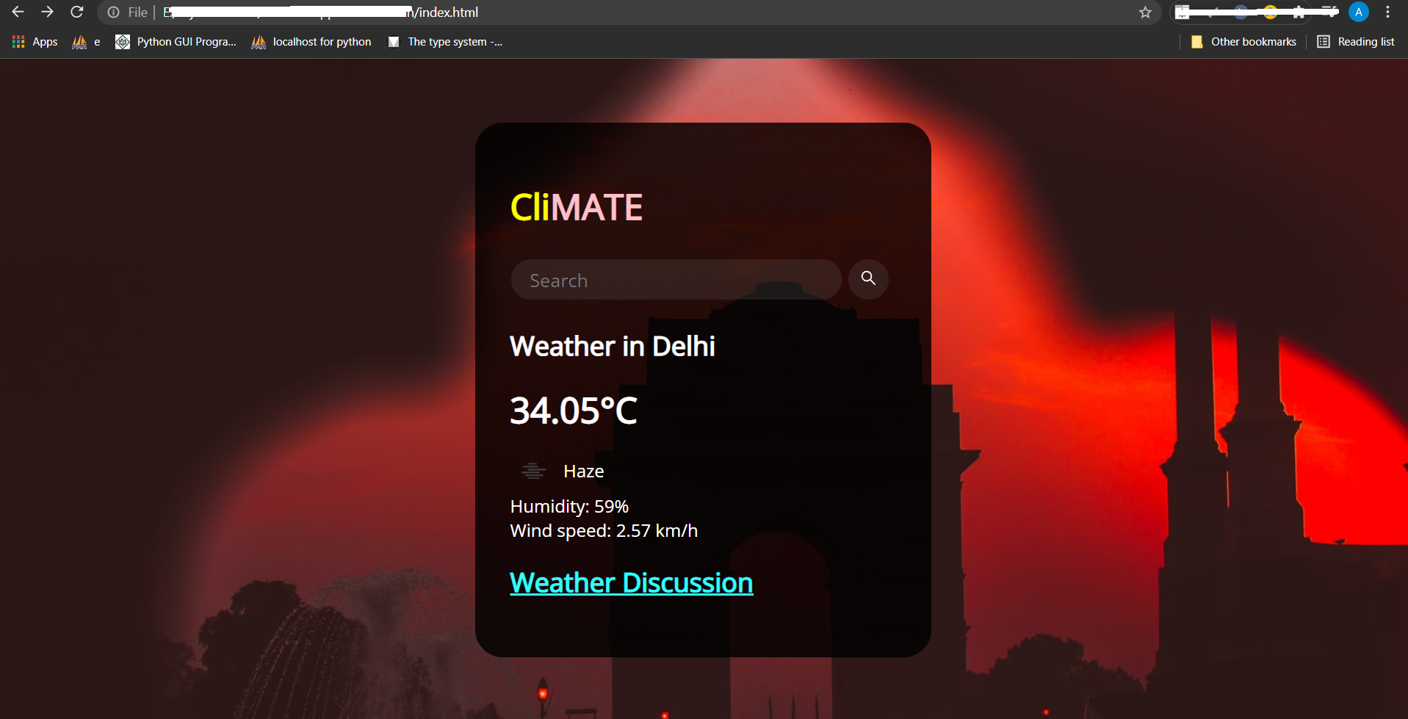The width and height of the screenshot is (1408, 719).
Task: Reload the current page
Action: pos(77,12)
